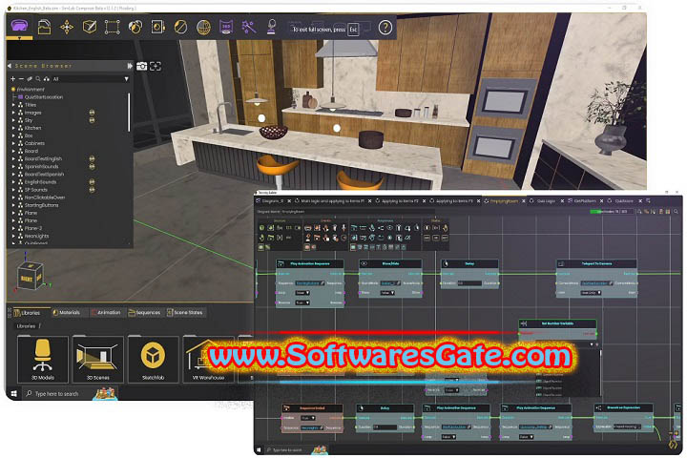The height and width of the screenshot is (458, 687).
Task: Expand the Board tree node
Action: pyautogui.click(x=13, y=151)
